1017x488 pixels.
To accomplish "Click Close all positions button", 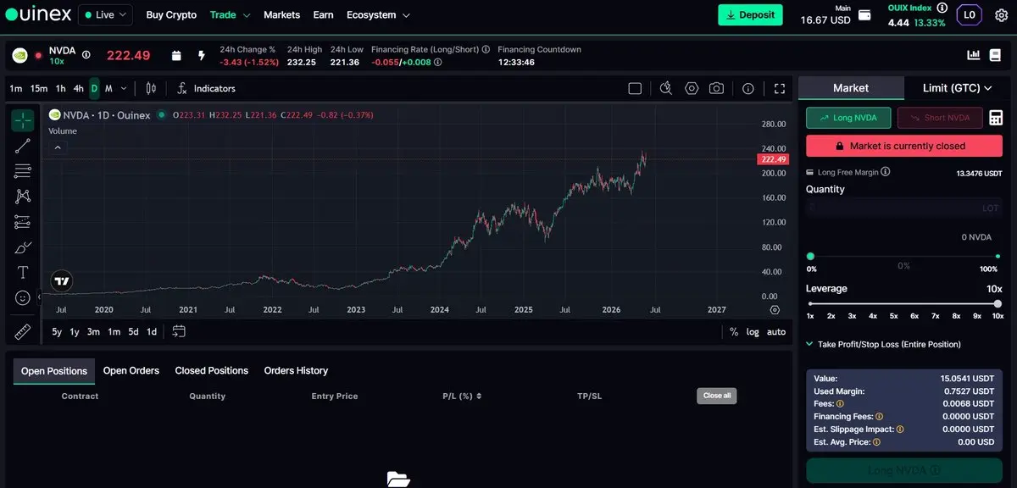I will click(717, 396).
